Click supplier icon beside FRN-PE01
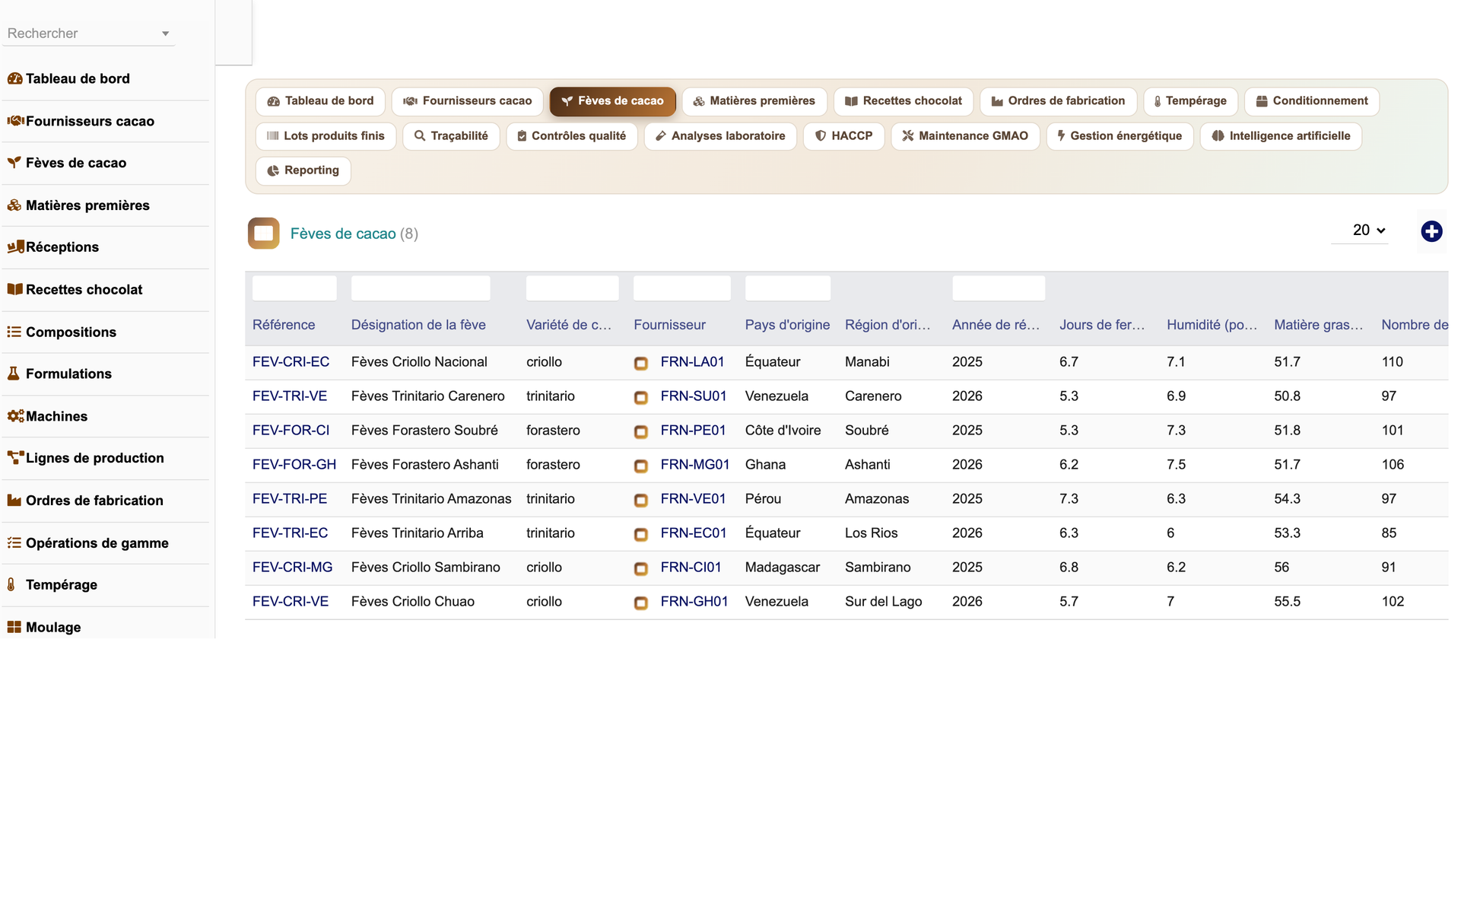Viewport: 1480px width, 916px height. (641, 432)
